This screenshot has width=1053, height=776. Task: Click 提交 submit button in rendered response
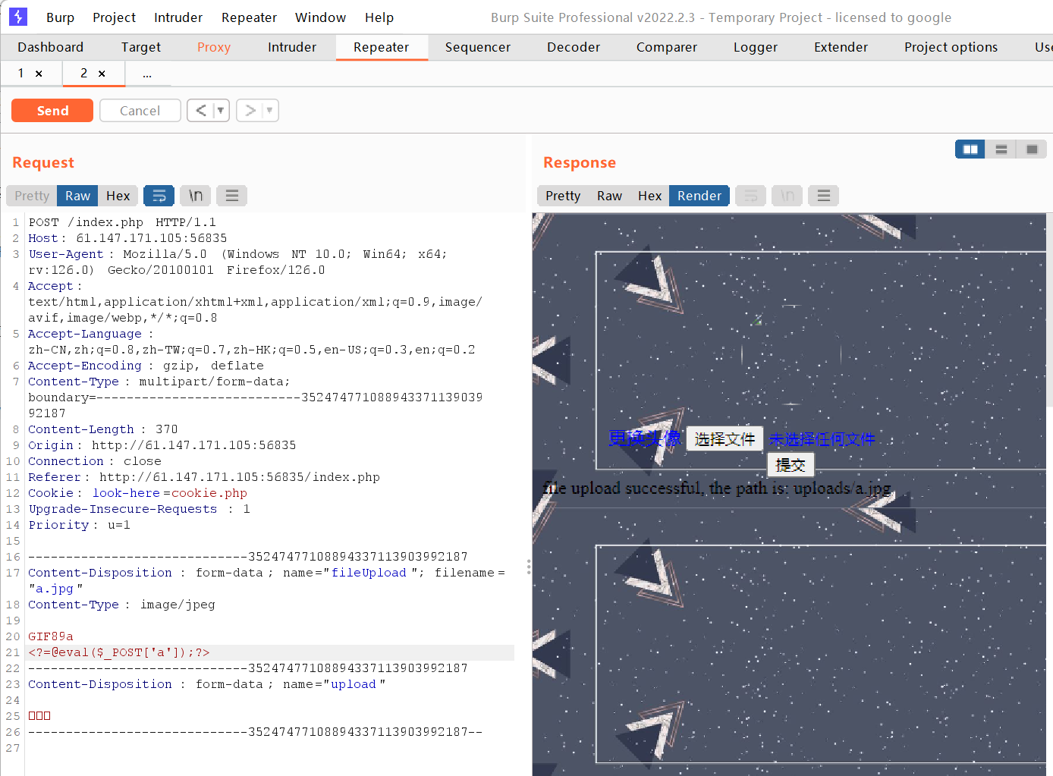(791, 465)
